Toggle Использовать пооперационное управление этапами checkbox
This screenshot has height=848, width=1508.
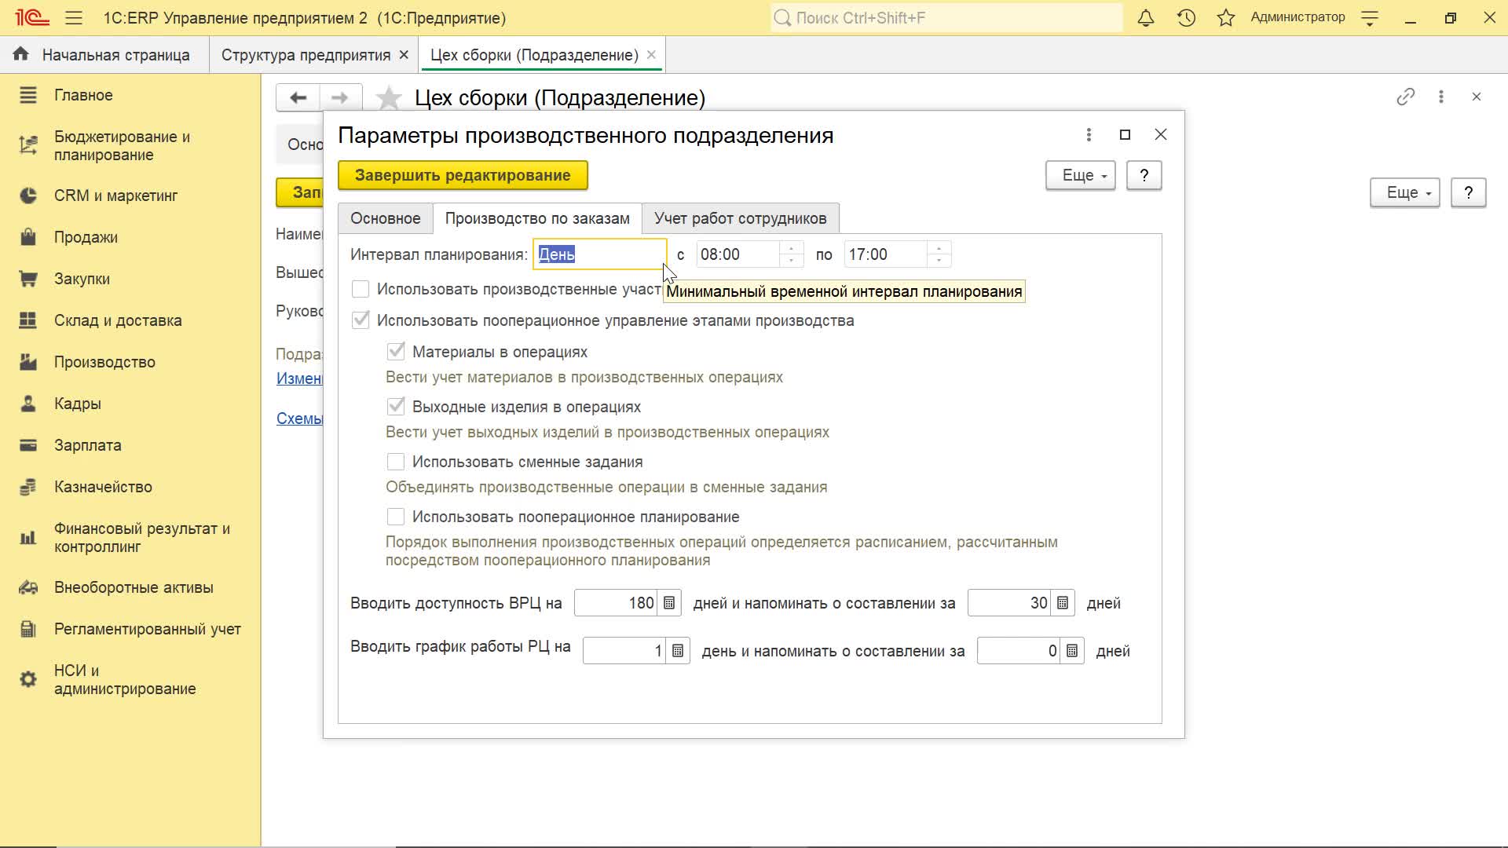[x=361, y=320]
